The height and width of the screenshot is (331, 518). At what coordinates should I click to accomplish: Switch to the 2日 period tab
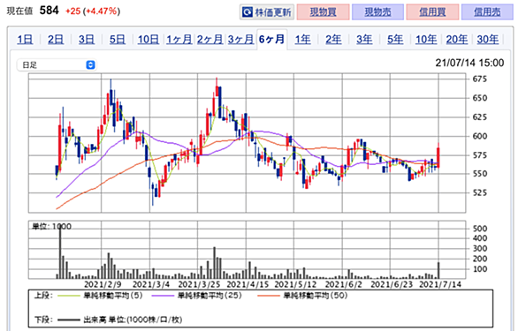56,40
